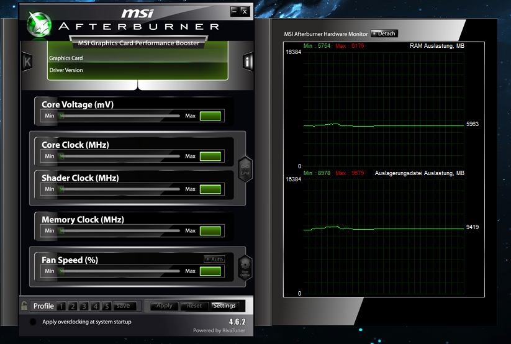Click the pagefile Max : 9675 label
Screen dimensions: 511x344
[x=350, y=173]
